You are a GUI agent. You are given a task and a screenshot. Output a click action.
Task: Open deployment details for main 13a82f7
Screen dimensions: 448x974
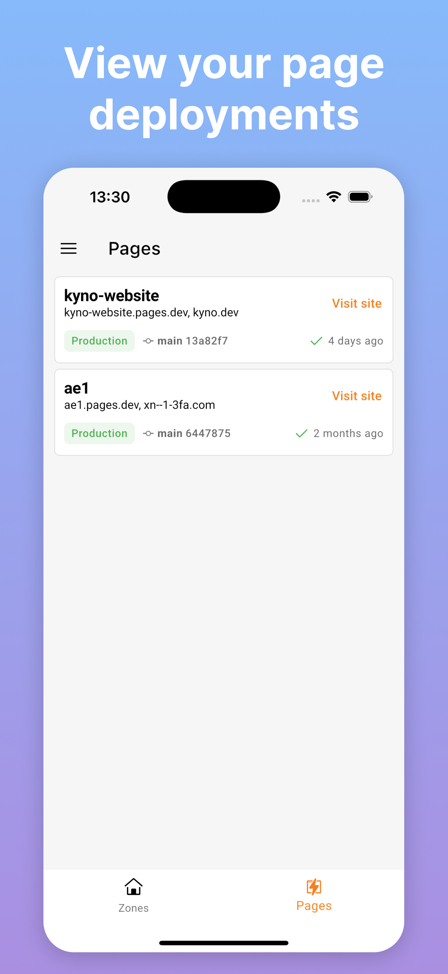(192, 341)
